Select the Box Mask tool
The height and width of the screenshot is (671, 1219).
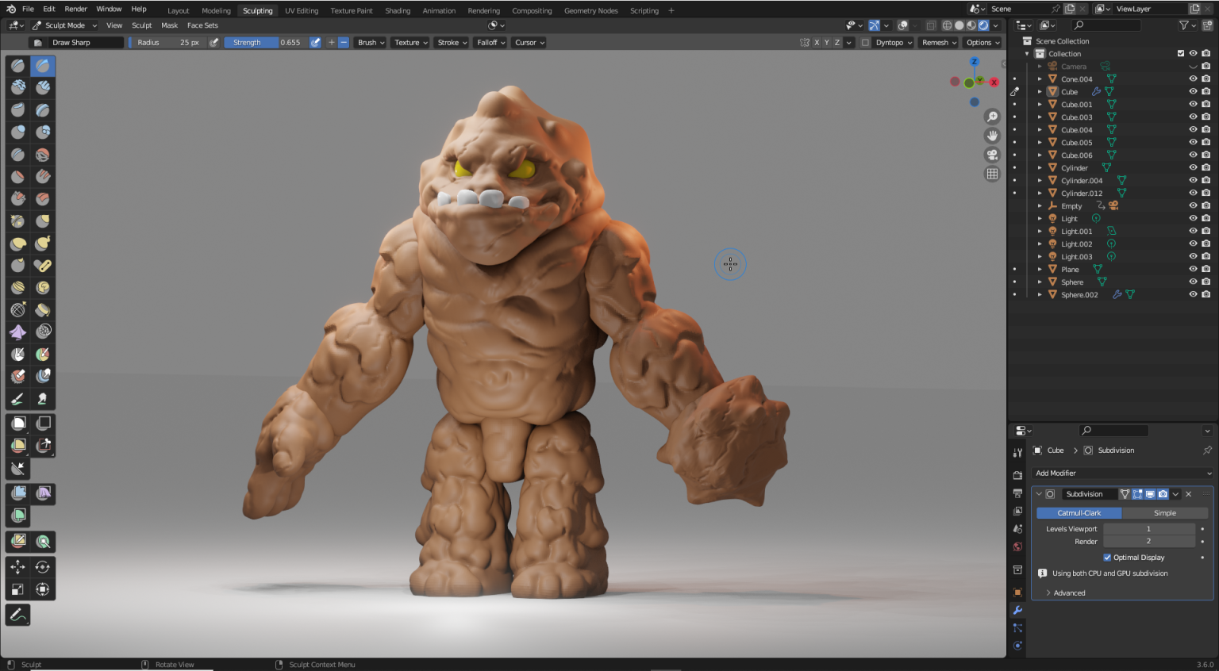[x=18, y=424]
